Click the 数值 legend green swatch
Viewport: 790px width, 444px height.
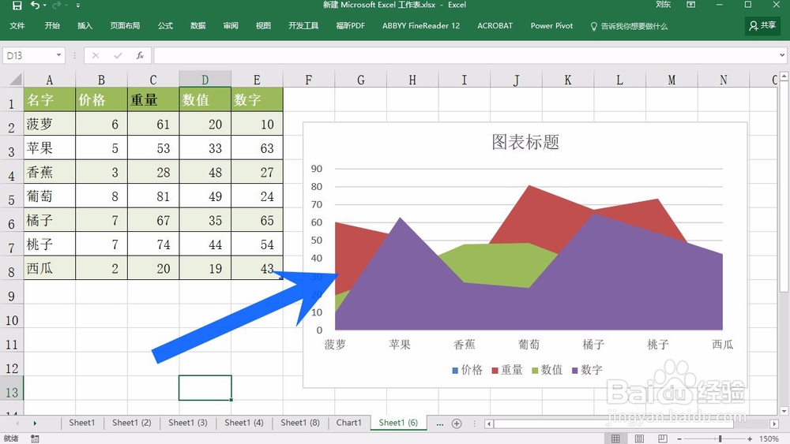(x=535, y=371)
